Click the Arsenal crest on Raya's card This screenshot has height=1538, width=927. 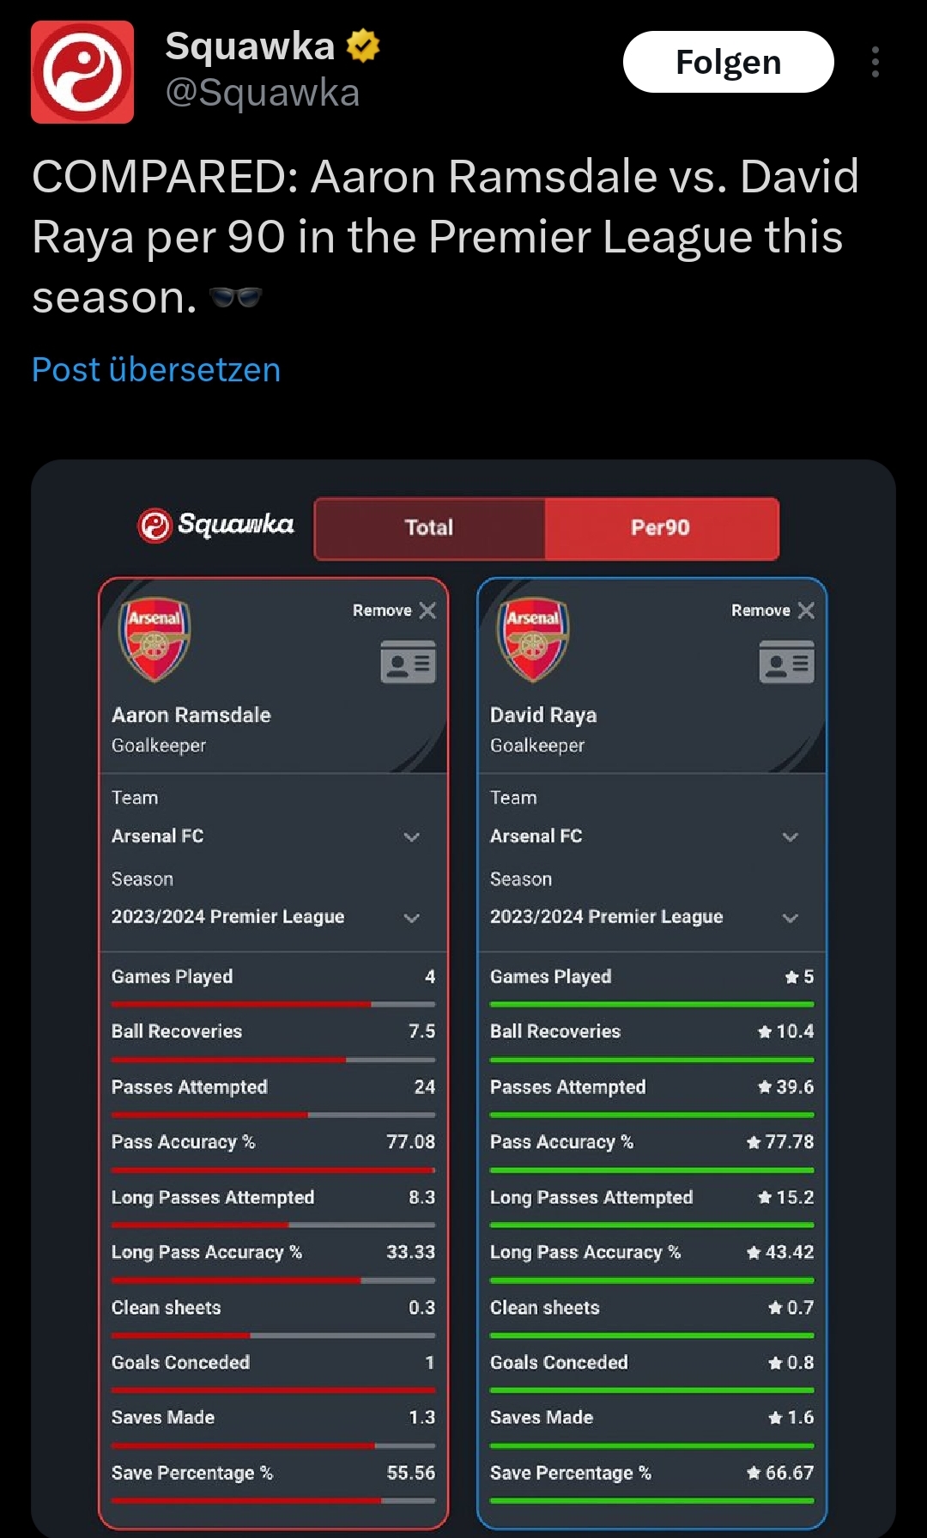(533, 639)
